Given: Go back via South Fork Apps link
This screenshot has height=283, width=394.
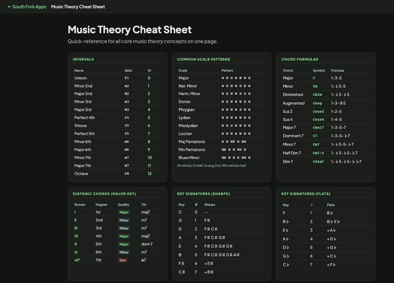Looking at the screenshot, I should (x=27, y=6).
